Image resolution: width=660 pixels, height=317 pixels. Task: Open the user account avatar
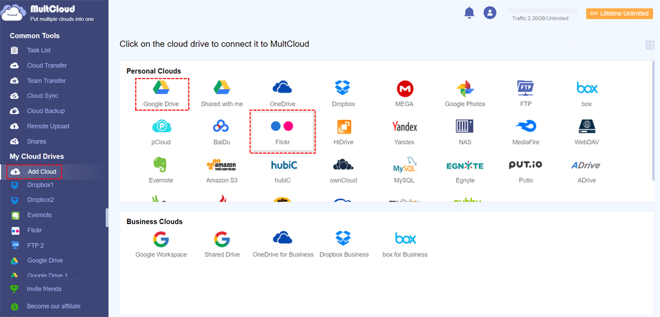coord(490,13)
